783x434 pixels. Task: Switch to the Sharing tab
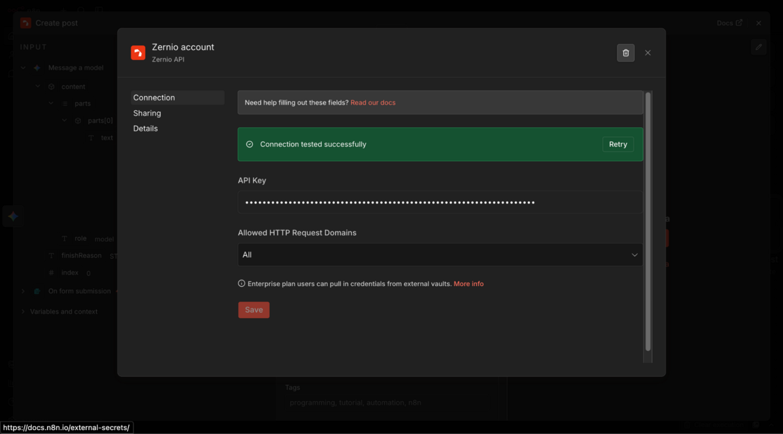[x=147, y=113]
